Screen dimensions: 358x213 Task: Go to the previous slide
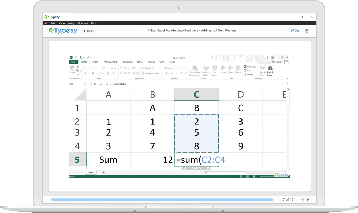pos(303,199)
